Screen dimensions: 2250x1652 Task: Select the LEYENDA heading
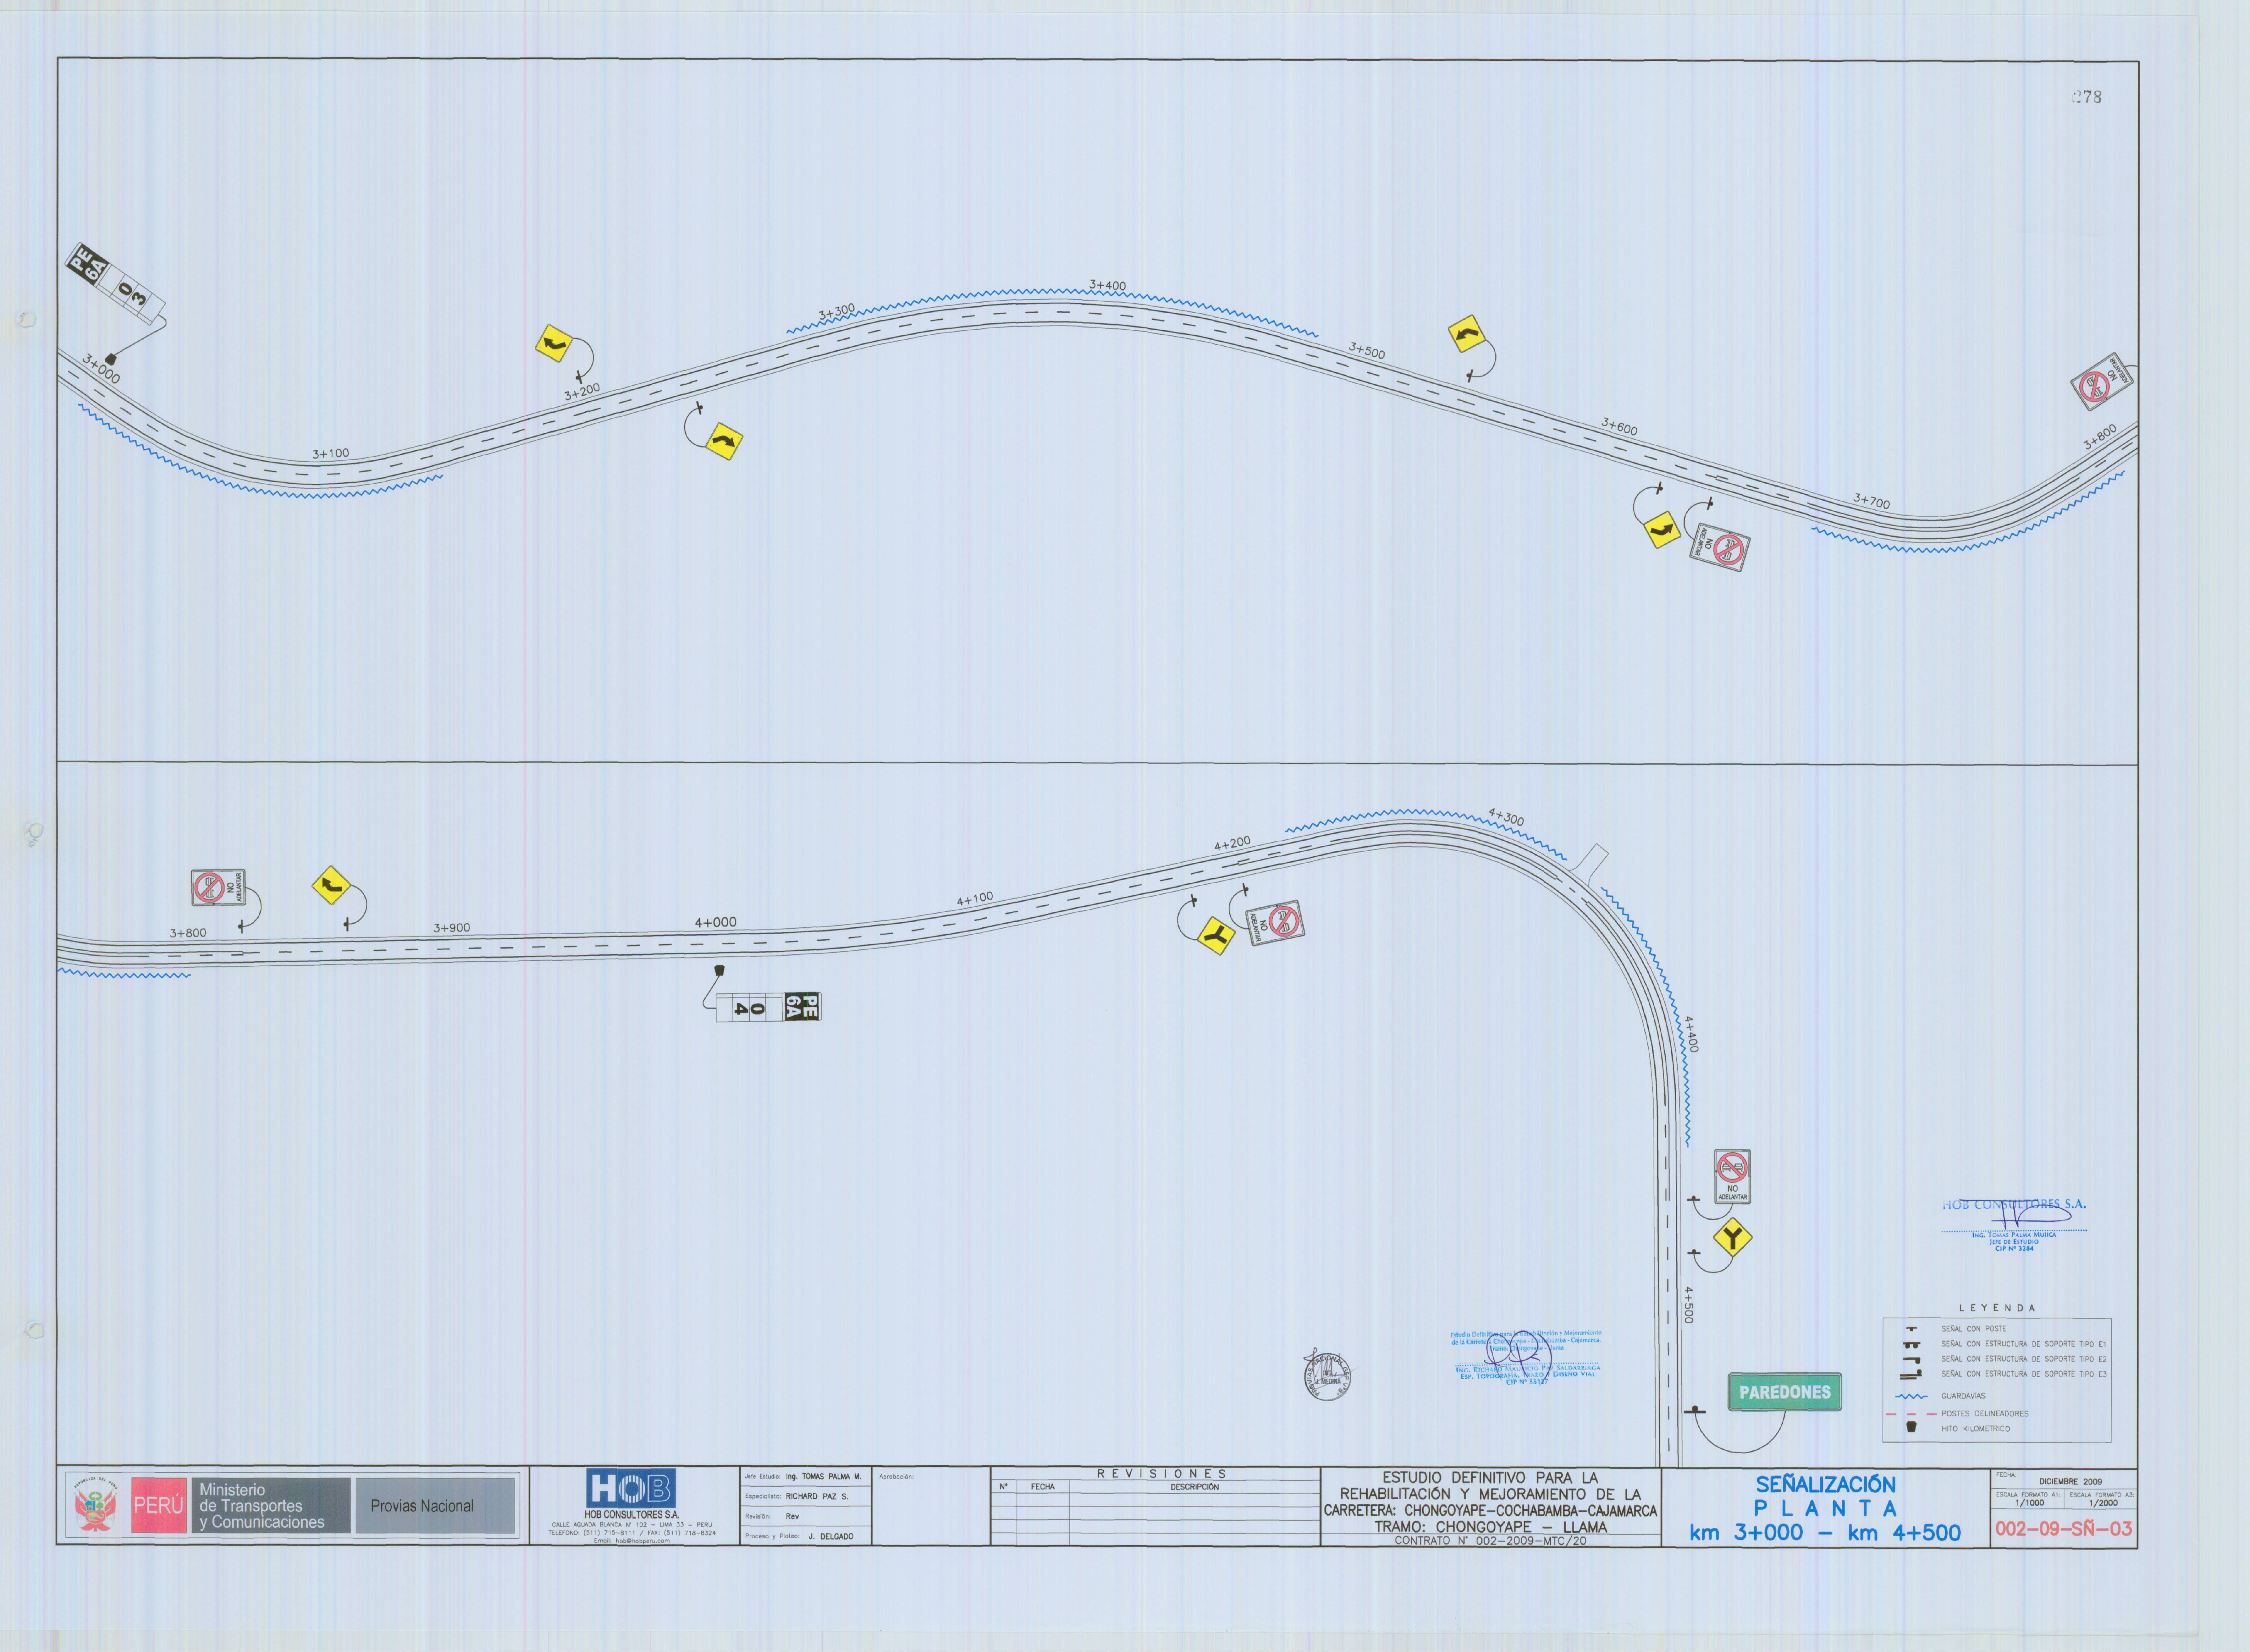(1996, 1308)
